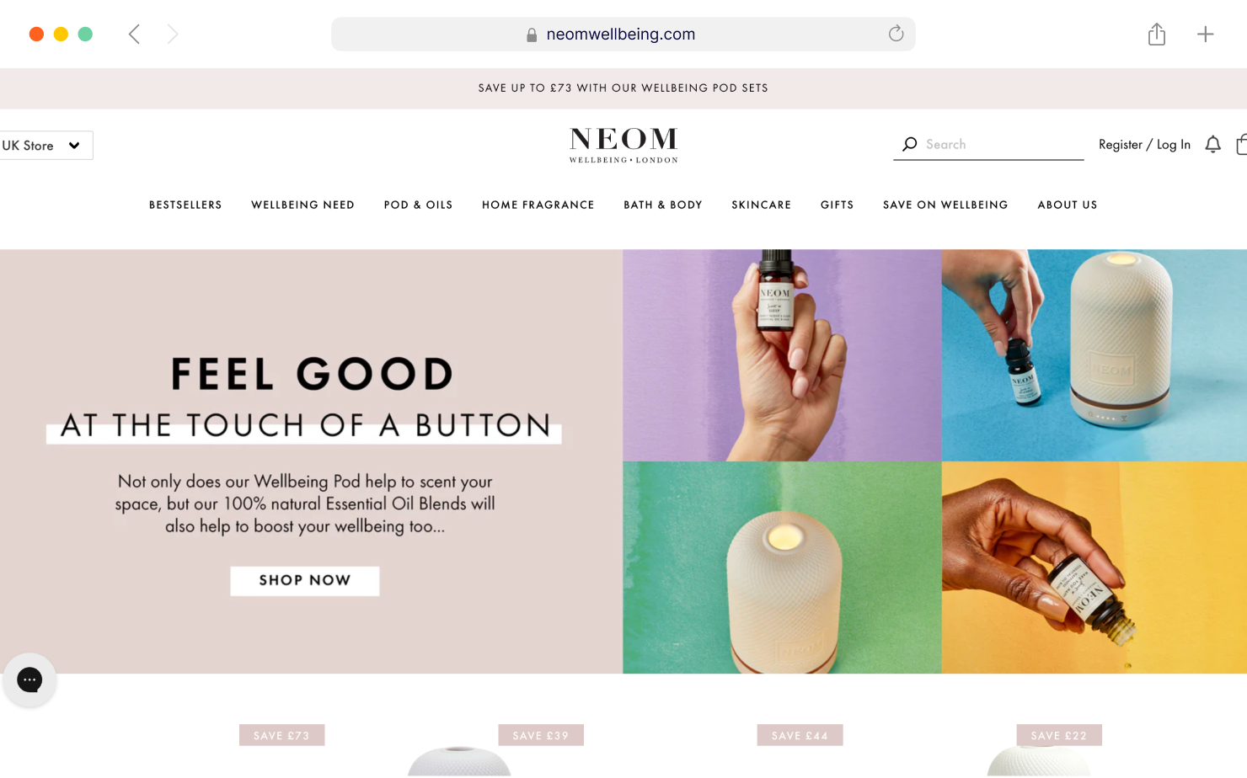Screen dimensions: 1247x778
Task: Open the Skincare menu
Action: (761, 205)
